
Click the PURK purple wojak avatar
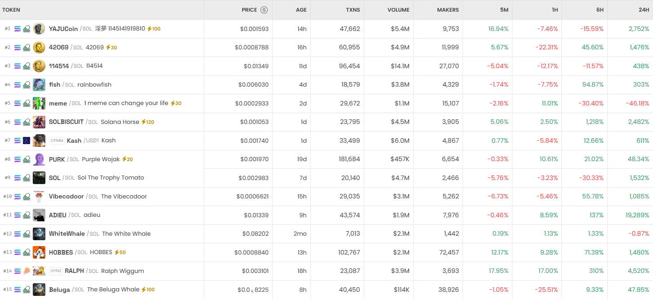[x=39, y=159]
